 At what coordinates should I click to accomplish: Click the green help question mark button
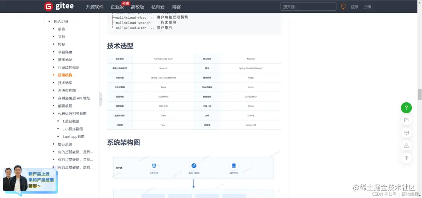[x=406, y=108]
